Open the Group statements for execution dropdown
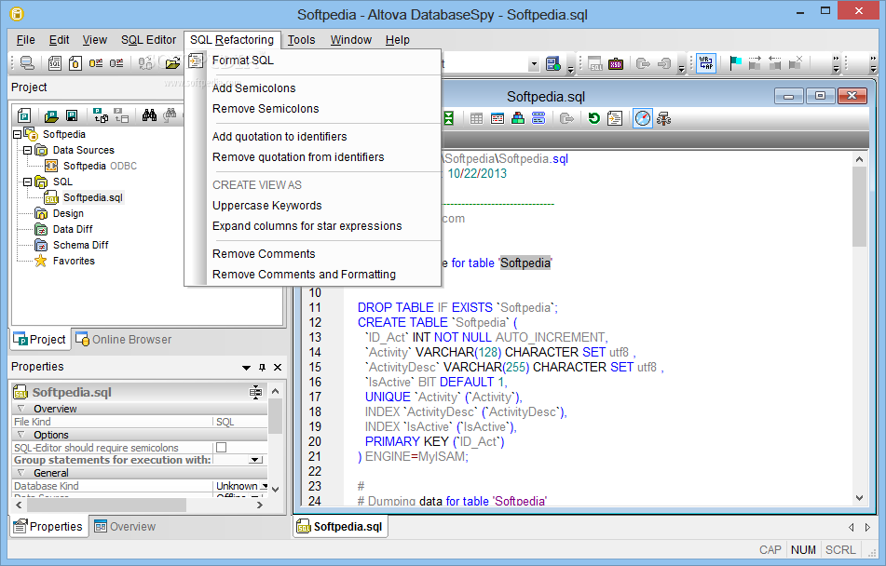 (x=256, y=460)
